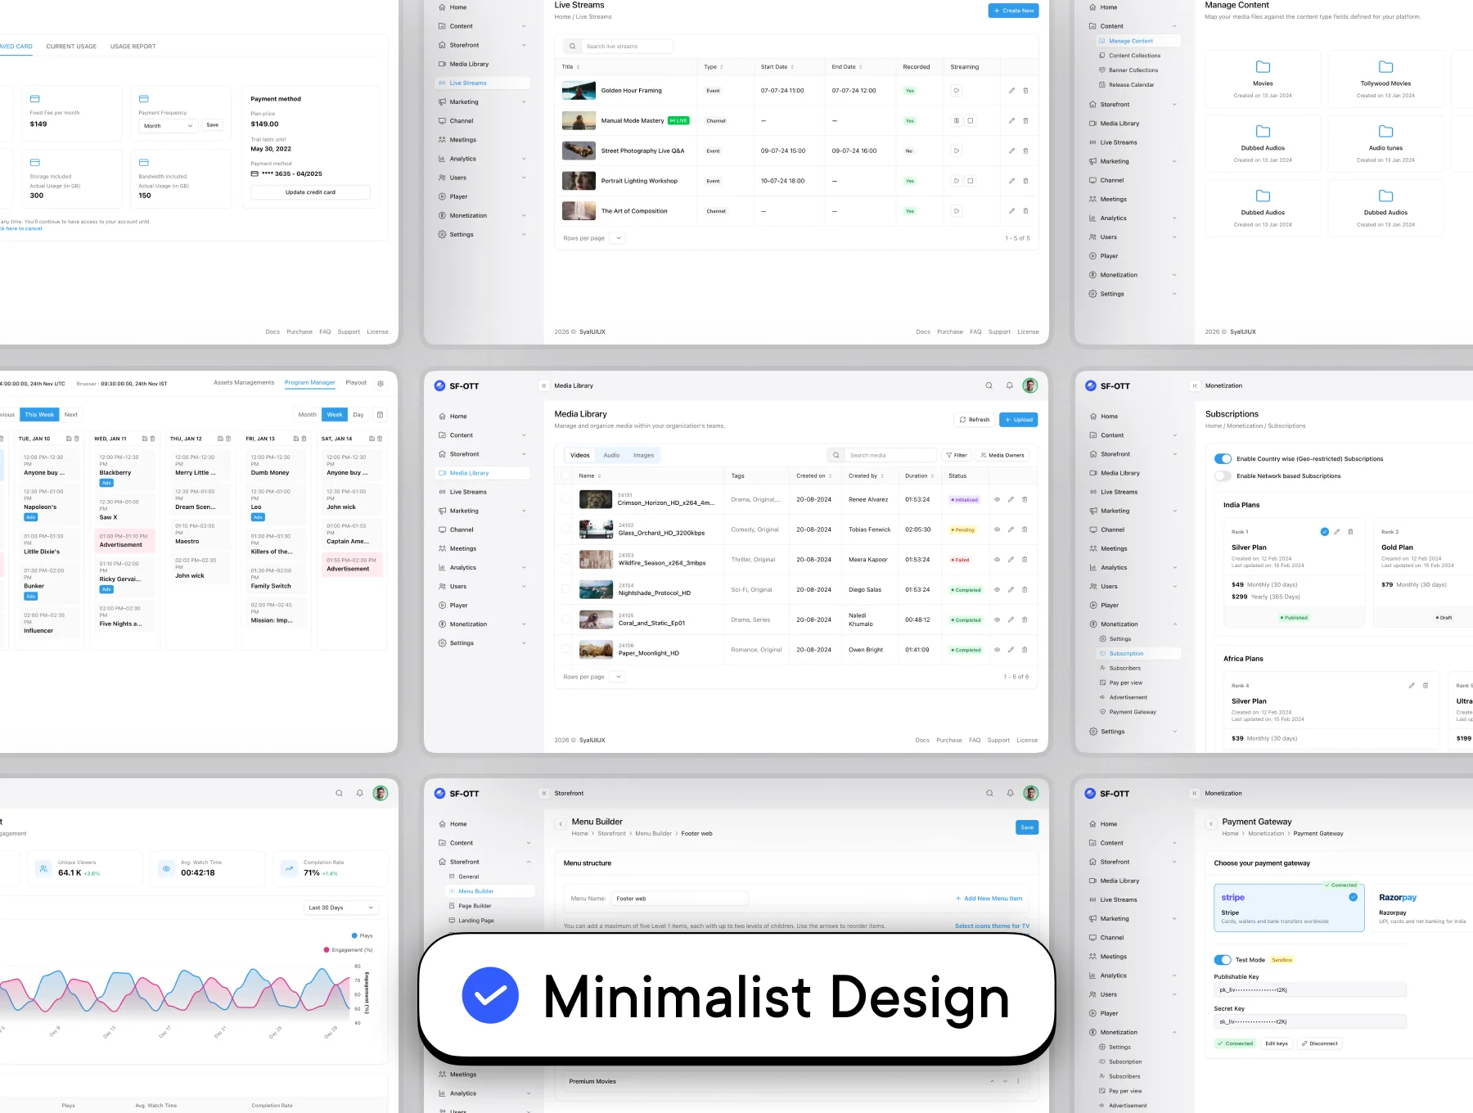This screenshot has height=1113, width=1473.
Task: Edit the Crimson_Horizon_HD video row
Action: (x=1011, y=499)
